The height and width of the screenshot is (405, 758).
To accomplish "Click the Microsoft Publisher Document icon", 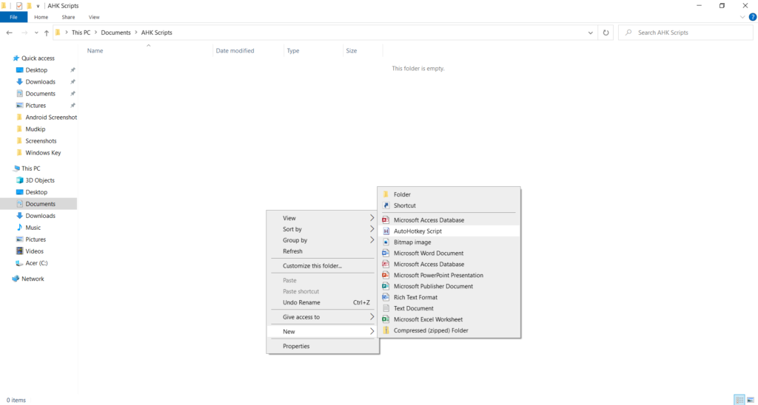I will tap(386, 287).
